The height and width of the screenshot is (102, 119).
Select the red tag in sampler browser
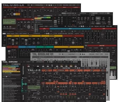(x=36, y=17)
